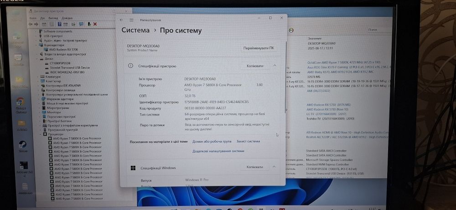Click Копіювати in Специфікації пристрою section
This screenshot has width=456, height=210.
(255, 66)
